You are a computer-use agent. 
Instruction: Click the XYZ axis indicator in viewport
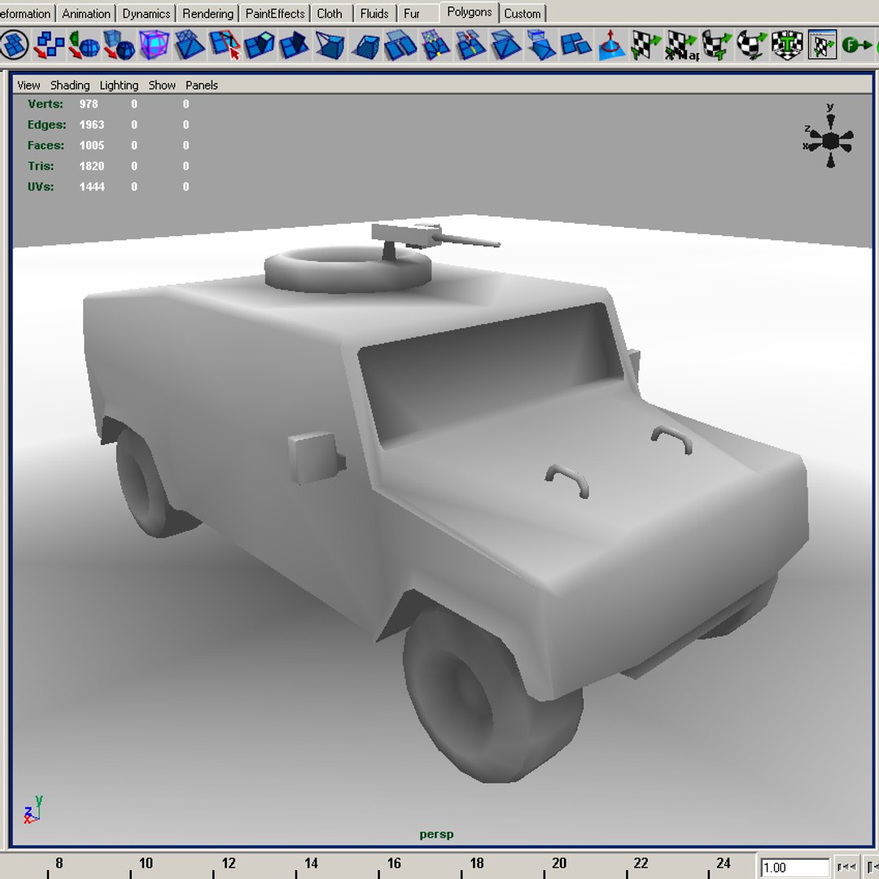33,810
